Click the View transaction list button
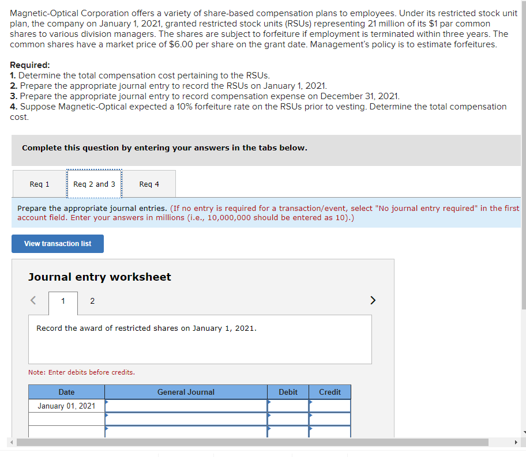526x457 pixels. 58,243
